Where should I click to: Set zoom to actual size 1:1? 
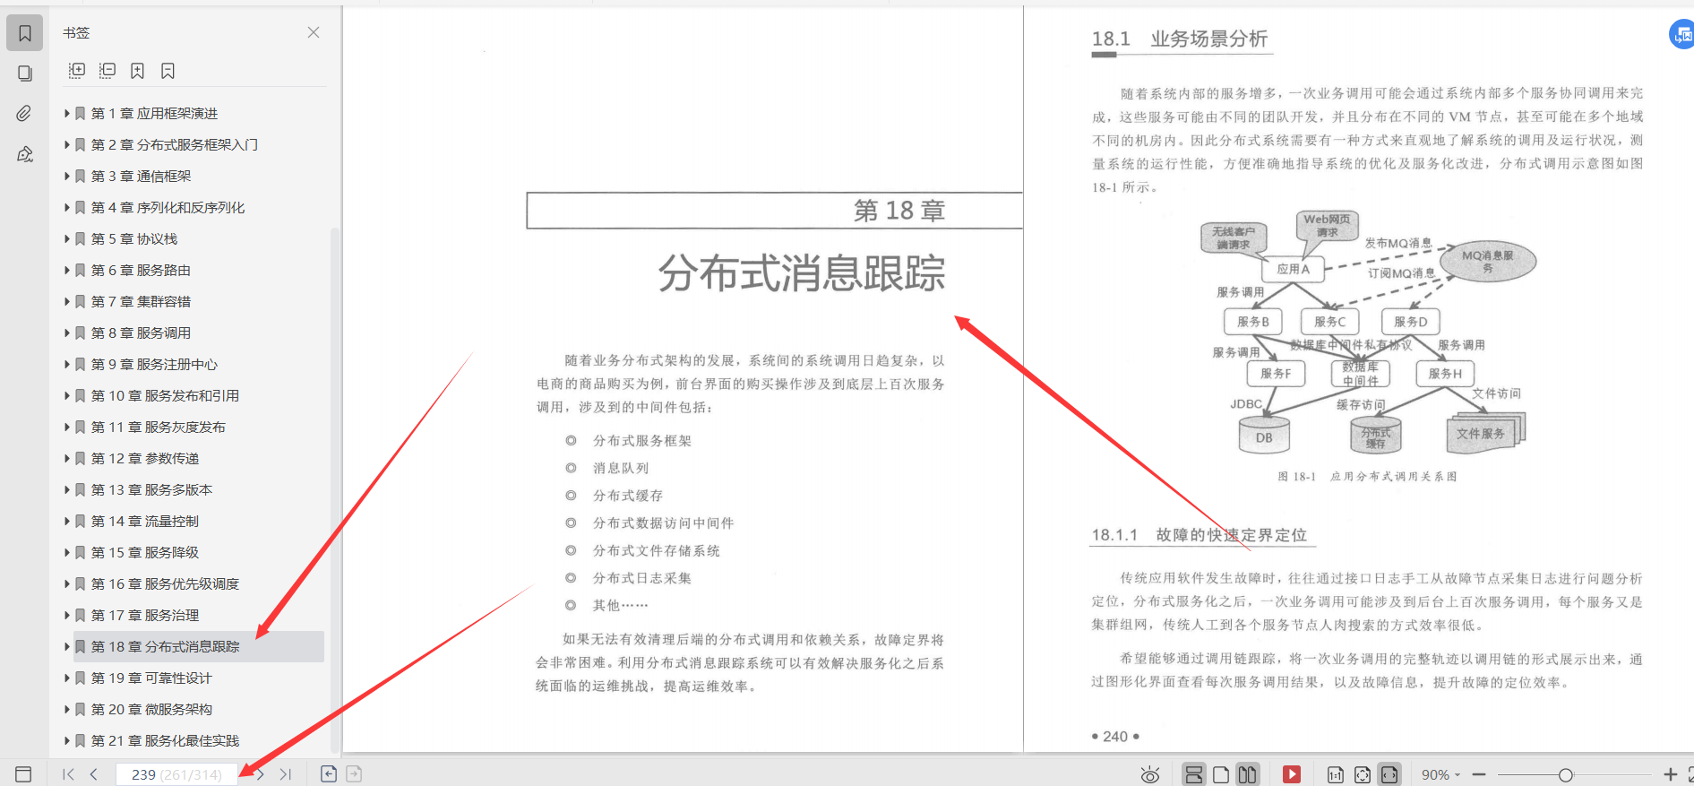1335,774
